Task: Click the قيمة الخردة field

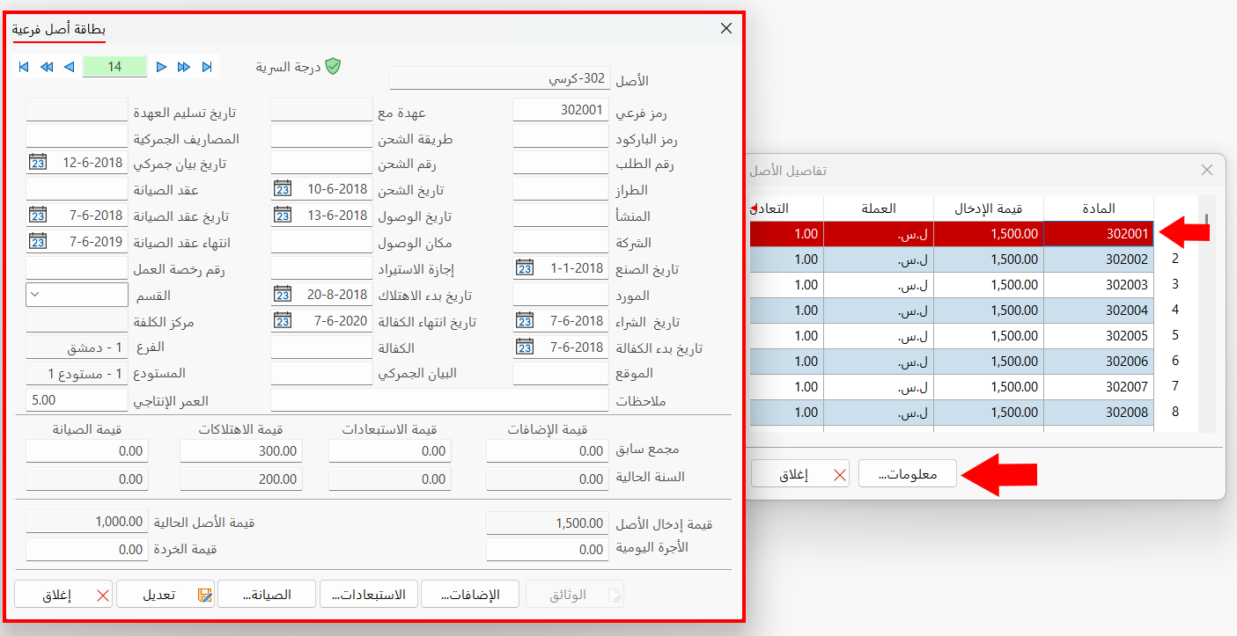Action: [87, 549]
